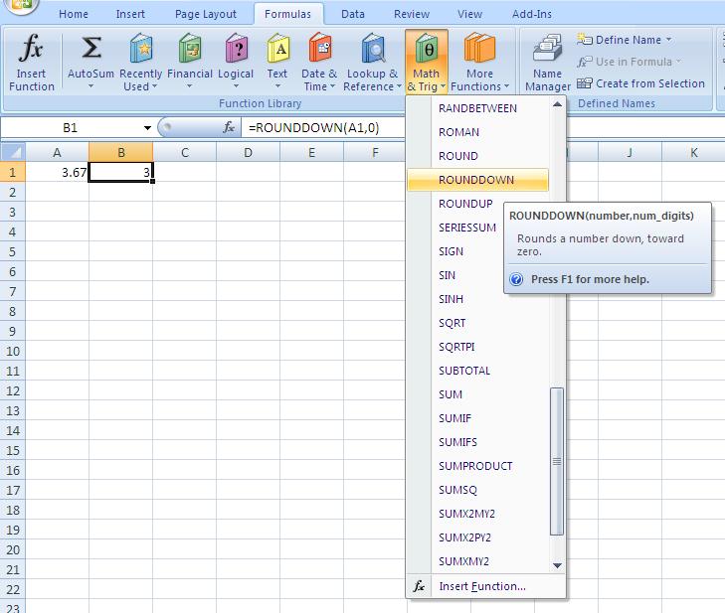Select the highlighted ROUNDDOWN entry
Image resolution: width=725 pixels, height=613 pixels.
coord(477,180)
